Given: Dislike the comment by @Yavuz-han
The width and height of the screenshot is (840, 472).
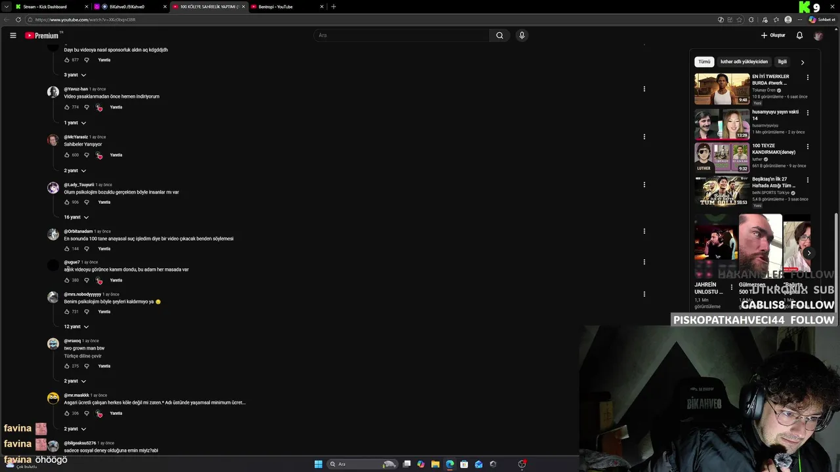Looking at the screenshot, I should coord(87,107).
